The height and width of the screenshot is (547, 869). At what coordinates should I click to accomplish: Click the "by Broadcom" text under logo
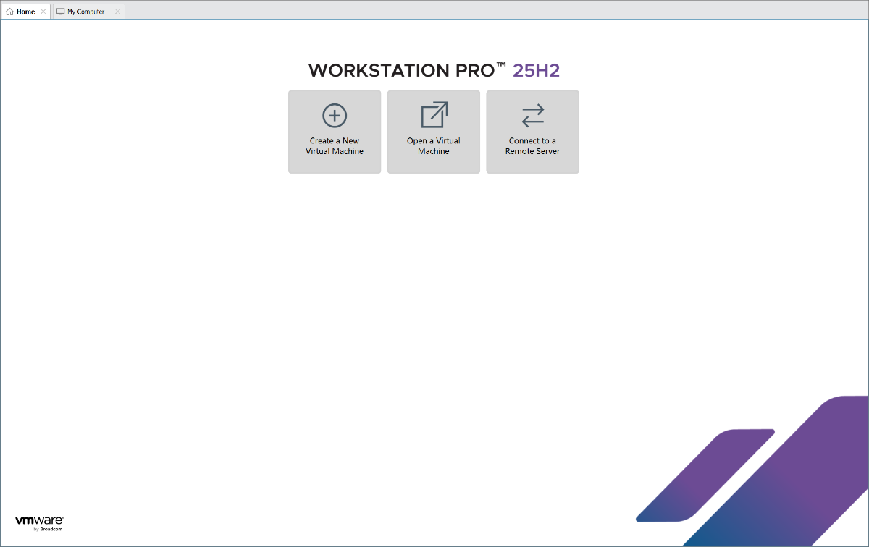coord(48,530)
